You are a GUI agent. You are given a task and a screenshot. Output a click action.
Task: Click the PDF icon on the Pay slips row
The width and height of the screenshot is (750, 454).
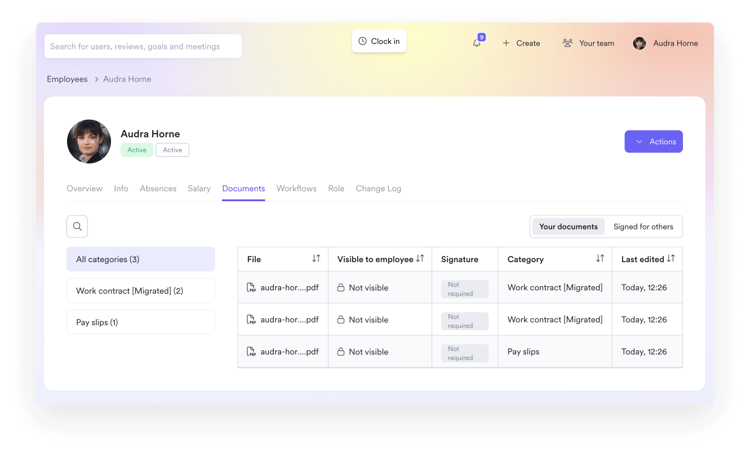pos(251,351)
